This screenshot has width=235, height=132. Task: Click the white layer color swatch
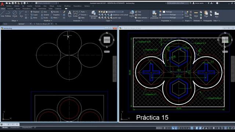[x=106, y=12]
